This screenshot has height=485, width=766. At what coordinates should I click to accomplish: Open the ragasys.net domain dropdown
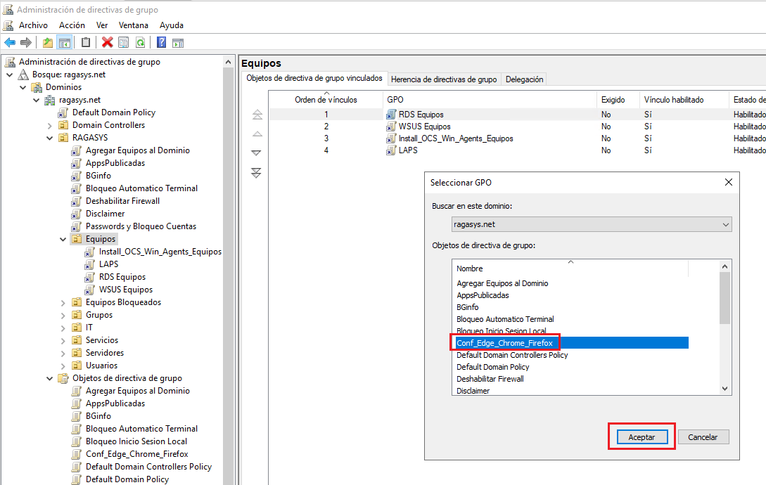coord(724,224)
